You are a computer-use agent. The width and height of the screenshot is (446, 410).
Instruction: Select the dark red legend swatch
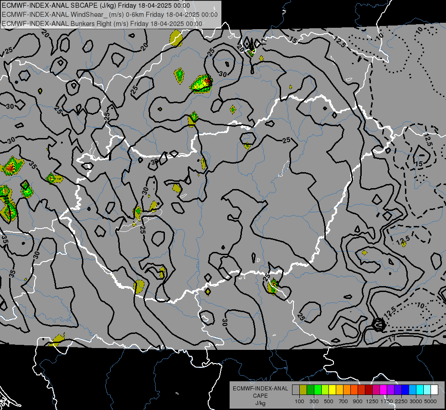[369, 390]
